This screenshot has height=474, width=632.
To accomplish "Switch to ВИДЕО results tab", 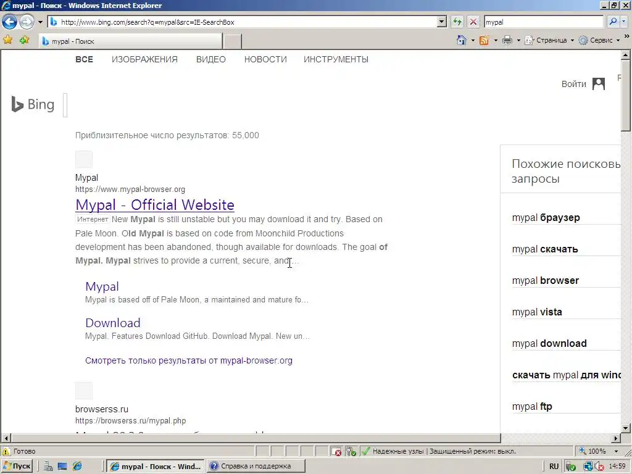I will pos(211,59).
